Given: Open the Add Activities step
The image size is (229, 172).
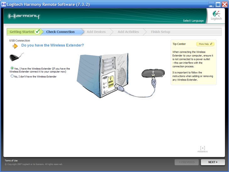Looking at the screenshot, I should 128,32.
